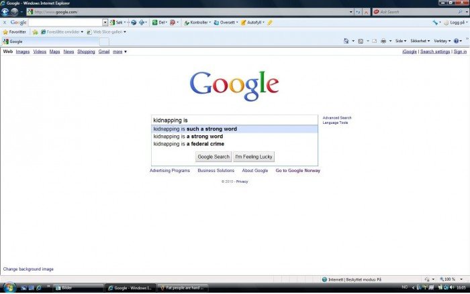
Task: Click the globe news icon on toolbar
Action: click(134, 22)
